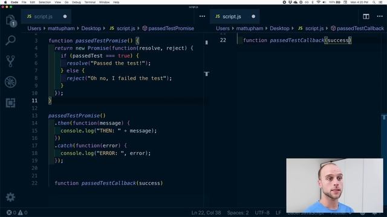Viewport: 387px width, 217px height.
Task: Select right script.js editor tab
Action: point(235,16)
